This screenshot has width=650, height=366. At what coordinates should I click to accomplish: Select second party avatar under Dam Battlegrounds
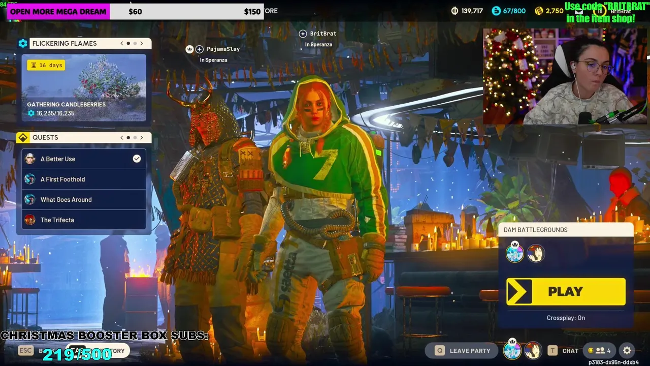(x=535, y=253)
